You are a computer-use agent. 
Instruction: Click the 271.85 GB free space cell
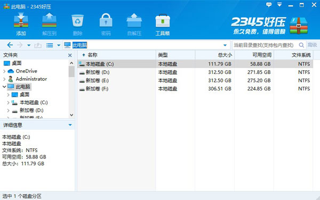[x=259, y=72]
